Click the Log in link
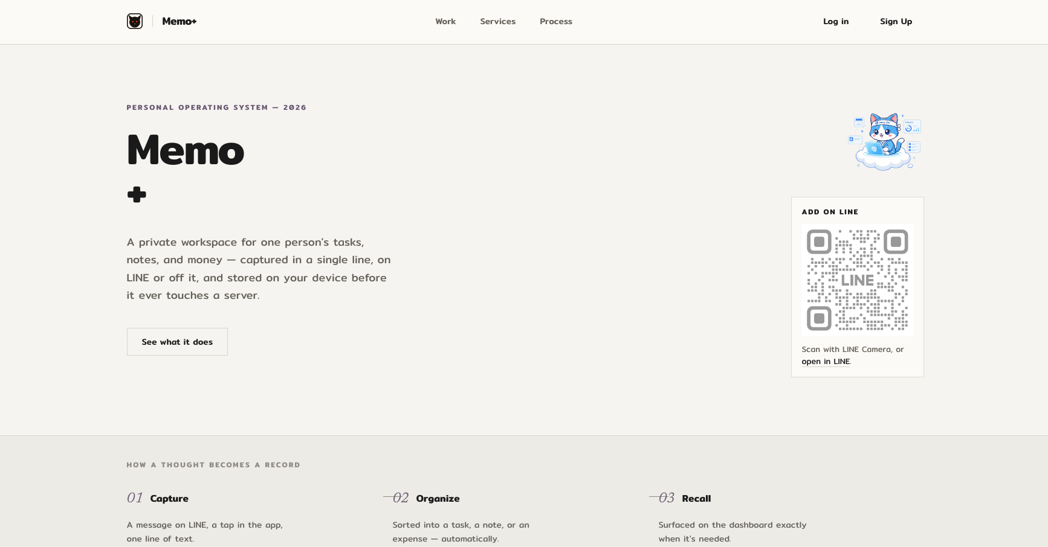Image resolution: width=1048 pixels, height=547 pixels. 836,21
